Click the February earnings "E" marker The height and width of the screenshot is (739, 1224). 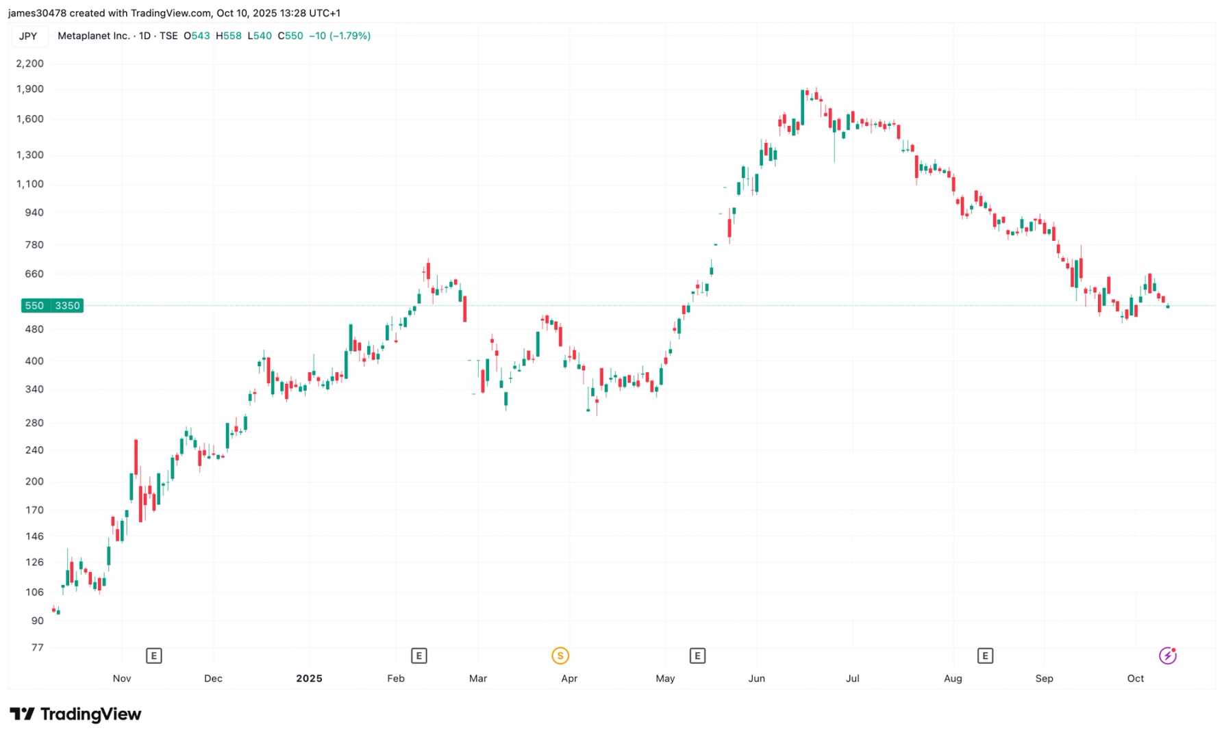pyautogui.click(x=419, y=655)
